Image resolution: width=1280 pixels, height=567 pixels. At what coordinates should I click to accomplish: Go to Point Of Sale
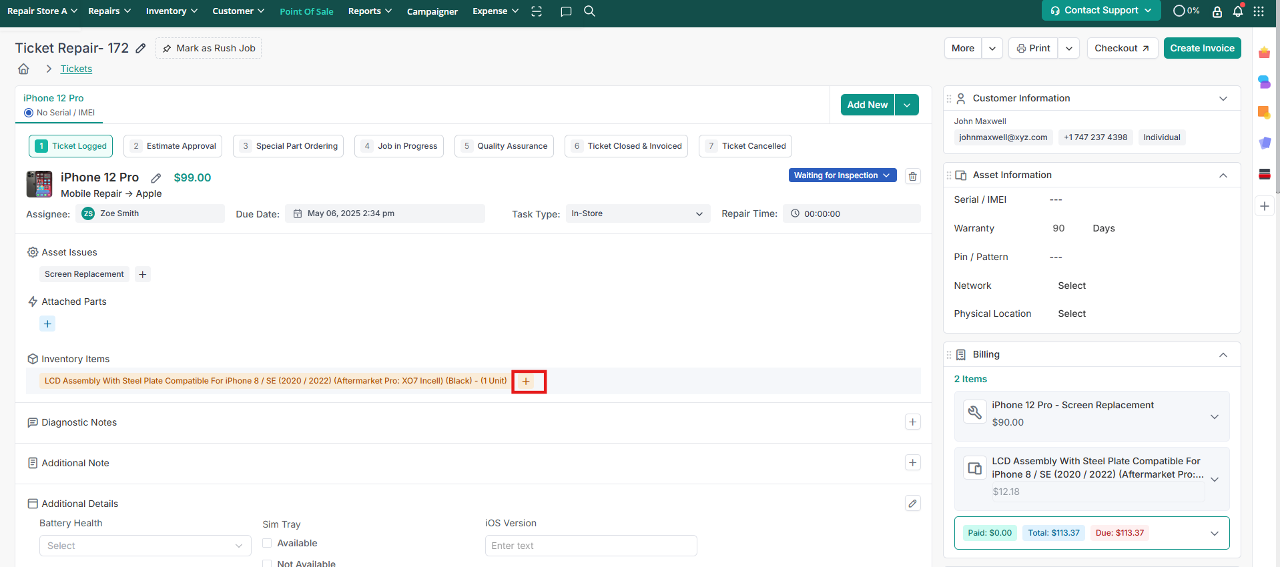(306, 11)
